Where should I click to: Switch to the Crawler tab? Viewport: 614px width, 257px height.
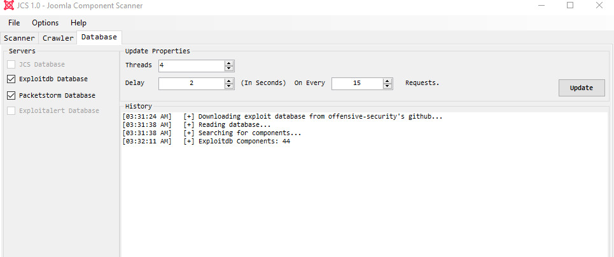(58, 38)
